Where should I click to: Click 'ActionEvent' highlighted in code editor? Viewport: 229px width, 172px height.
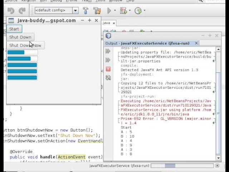tap(72, 157)
